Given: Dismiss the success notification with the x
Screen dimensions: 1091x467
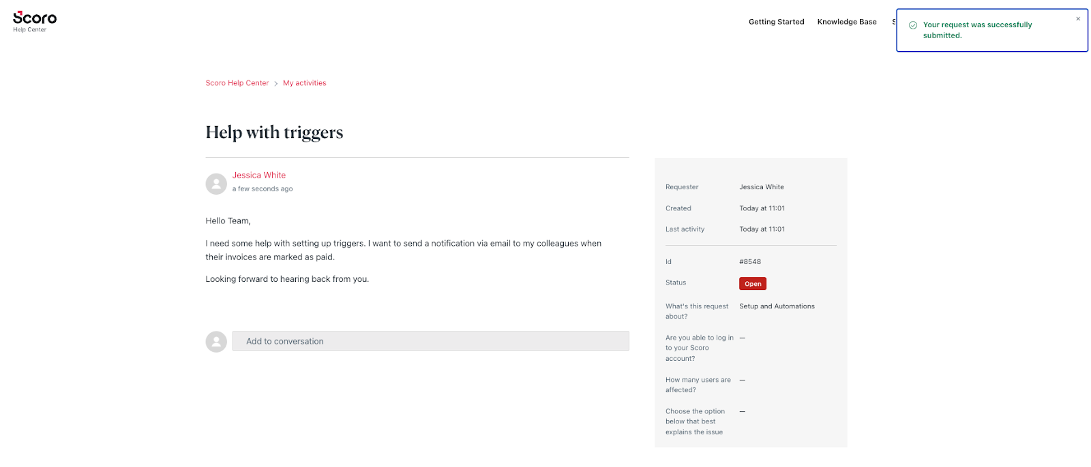Looking at the screenshot, I should click(1078, 19).
